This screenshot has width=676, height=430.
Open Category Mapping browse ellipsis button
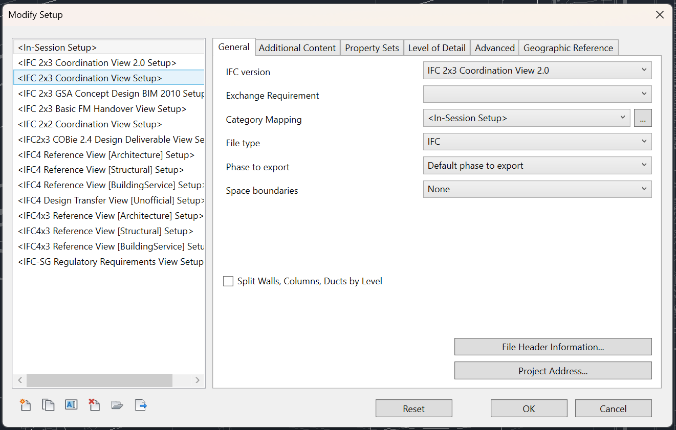pyautogui.click(x=643, y=118)
